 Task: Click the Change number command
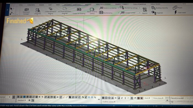tap(128, 13)
